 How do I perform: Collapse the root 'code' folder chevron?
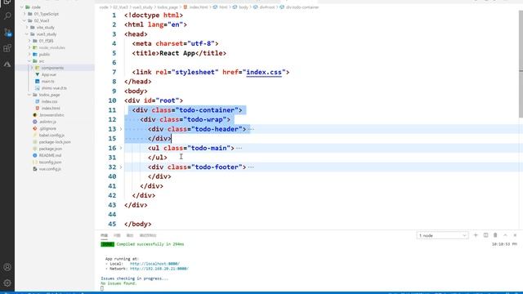coord(22,7)
